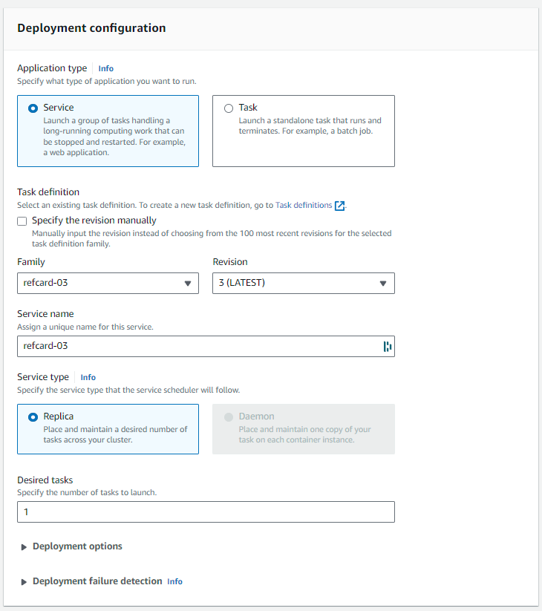Enable Specify the revision manually checkbox
The height and width of the screenshot is (611, 542).
click(x=22, y=220)
